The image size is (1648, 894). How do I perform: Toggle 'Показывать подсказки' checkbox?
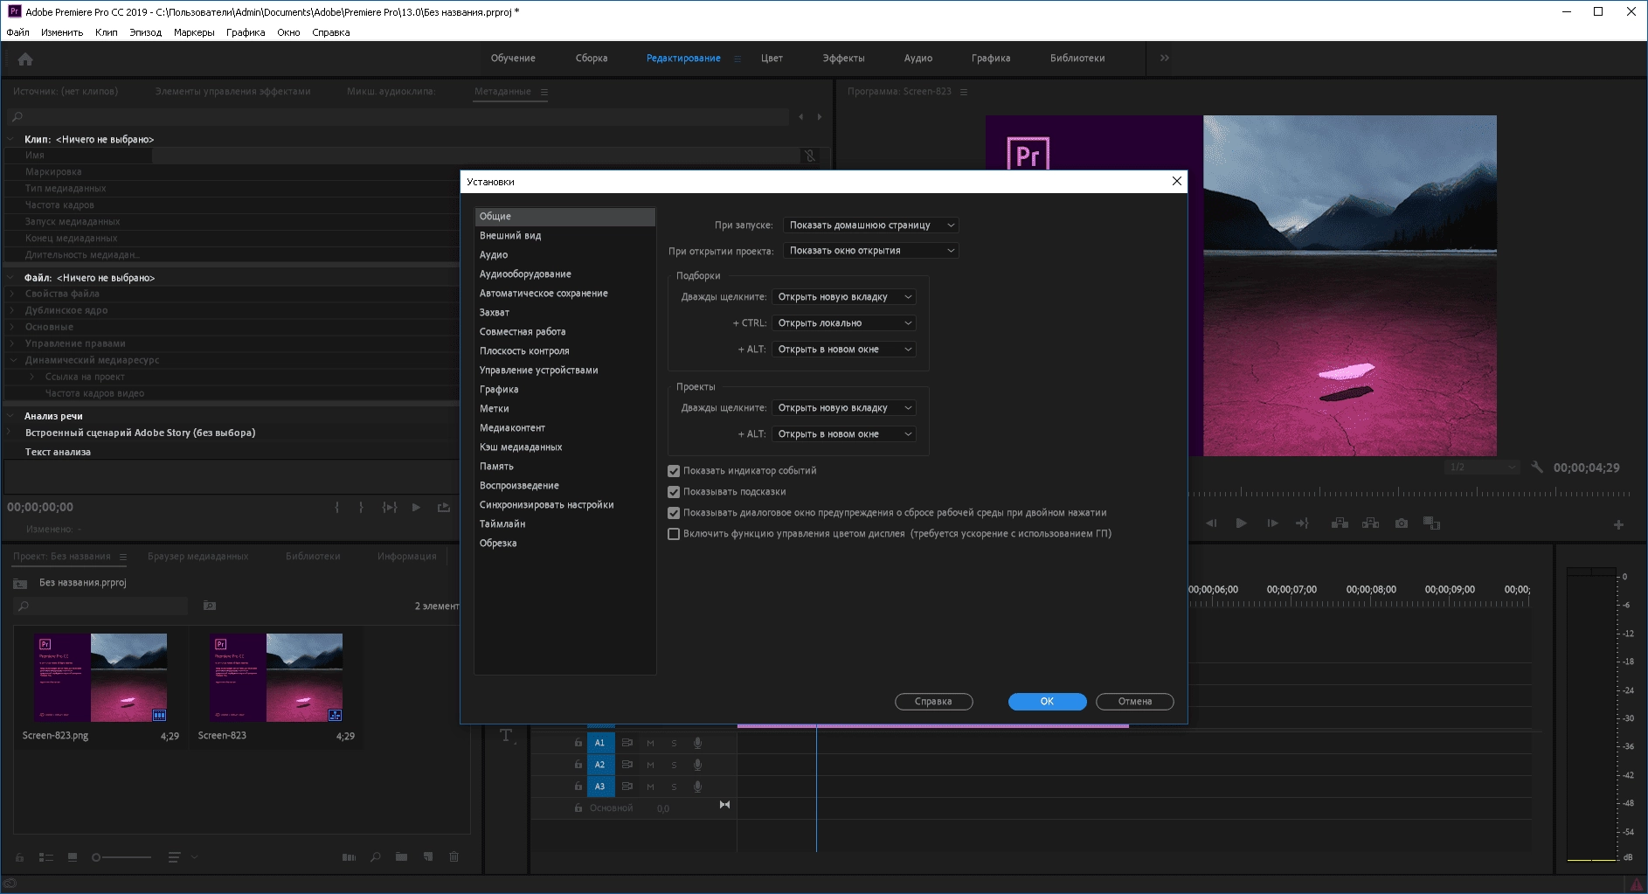(x=674, y=492)
